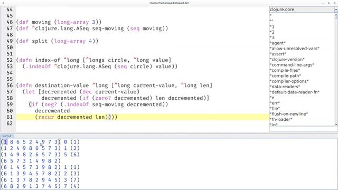Click 'seq-moving' in the line 47 definition
Viewport: 338px width, 190px height.
tap(108, 28)
